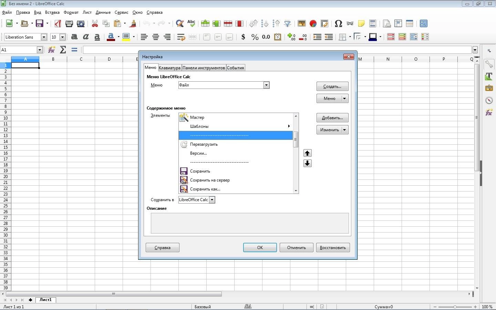
Task: Switch to Панели инструментов tab
Action: pos(204,68)
